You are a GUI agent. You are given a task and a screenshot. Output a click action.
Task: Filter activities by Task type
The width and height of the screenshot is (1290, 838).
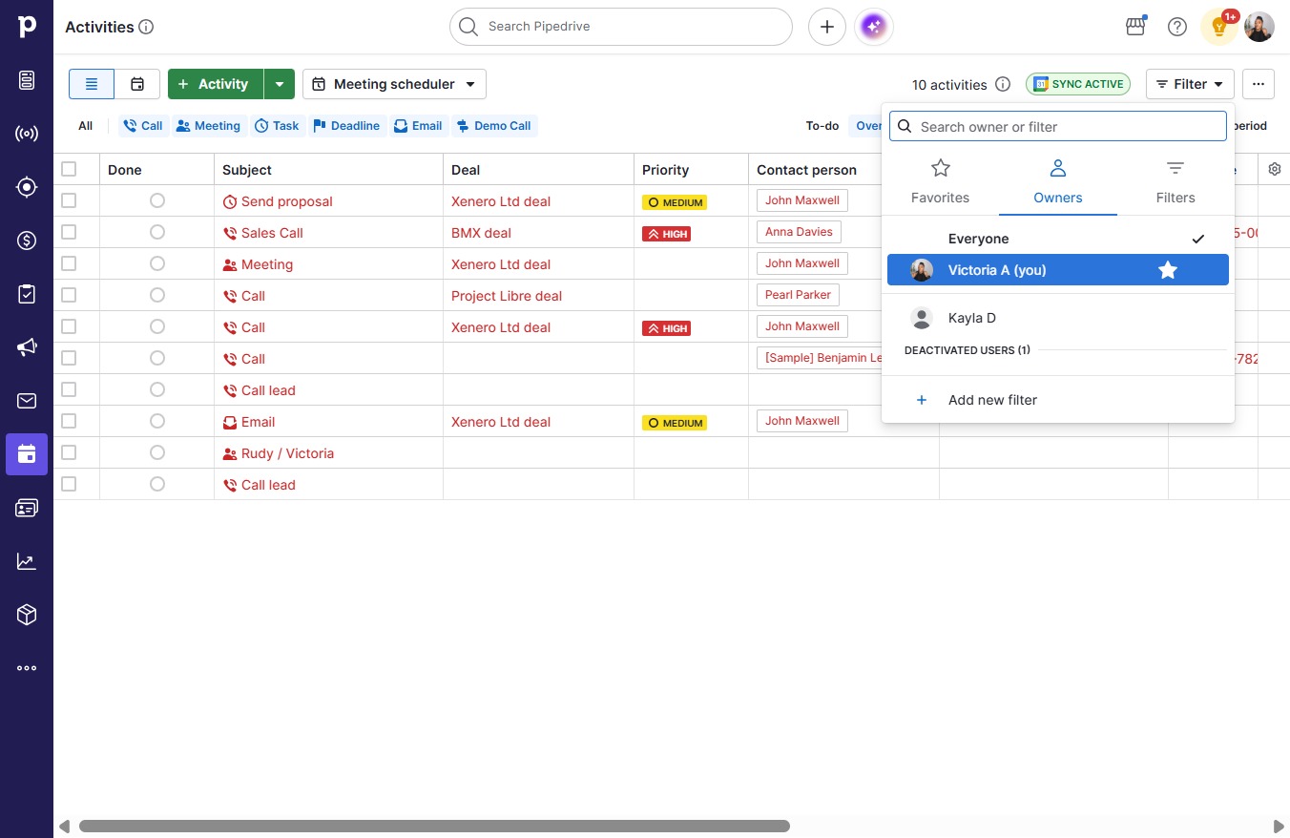(x=278, y=126)
